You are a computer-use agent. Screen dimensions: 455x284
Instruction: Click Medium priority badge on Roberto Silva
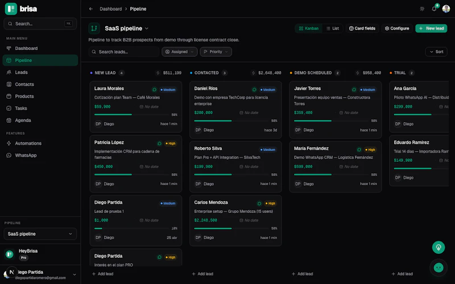(x=268, y=150)
